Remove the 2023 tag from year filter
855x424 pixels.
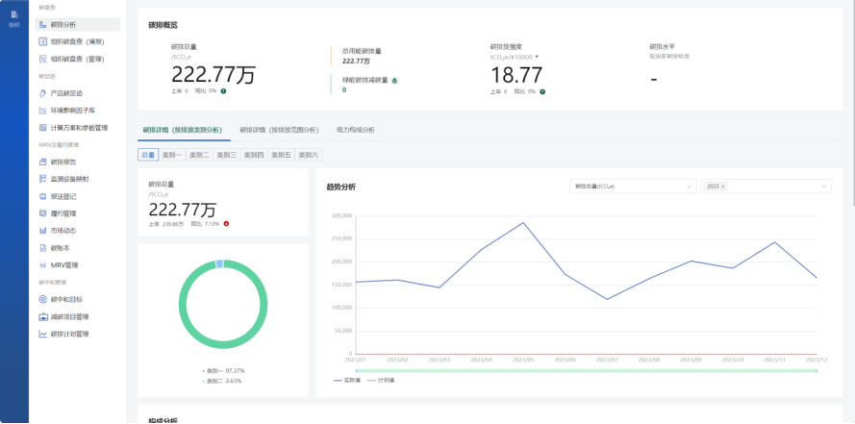click(723, 186)
